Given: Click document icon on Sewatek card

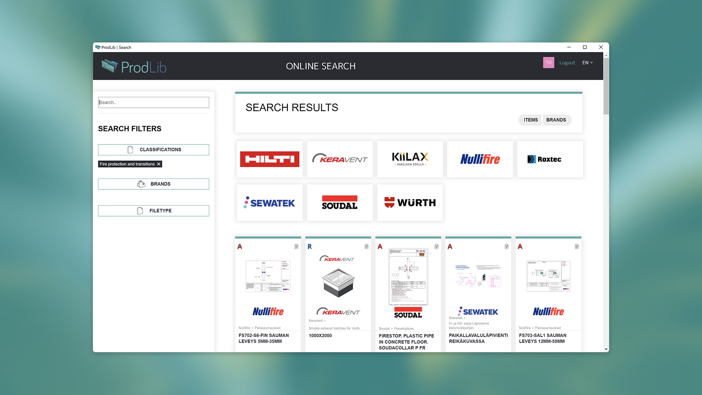Looking at the screenshot, I should click(x=507, y=247).
